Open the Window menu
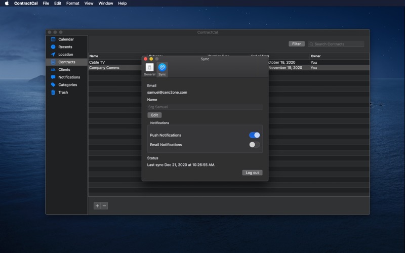This screenshot has height=253, width=405. [x=106, y=4]
